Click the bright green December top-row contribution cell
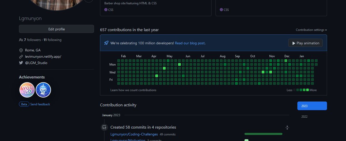This screenshot has width=346, height=141. (x=286, y=61)
